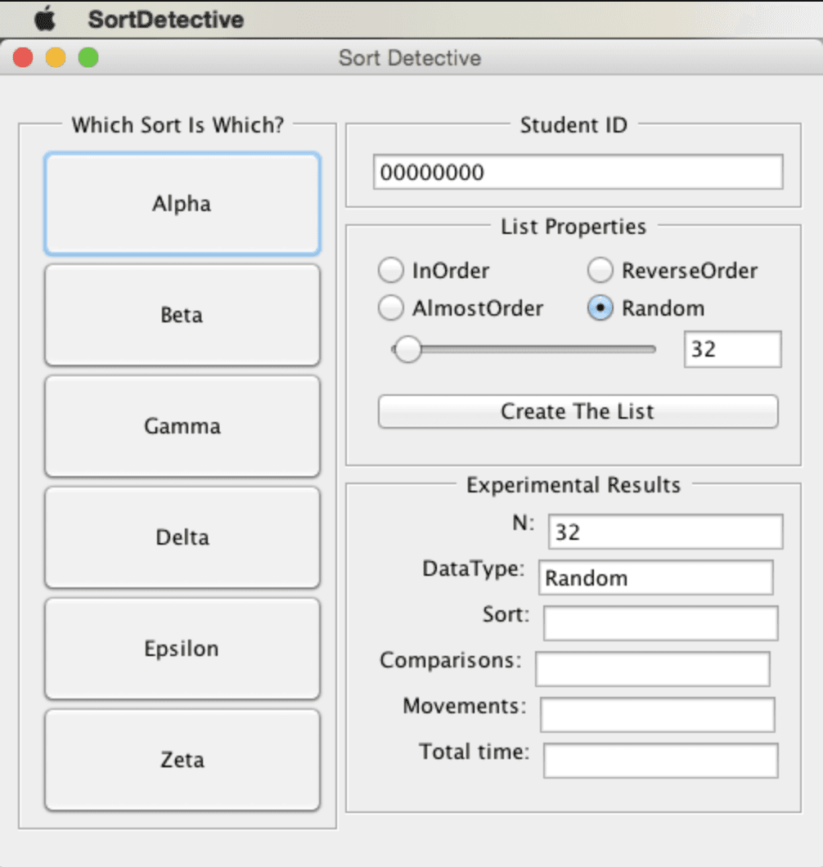Viewport: 823px width, 867px height.
Task: Click the DataType results field
Action: (x=655, y=577)
